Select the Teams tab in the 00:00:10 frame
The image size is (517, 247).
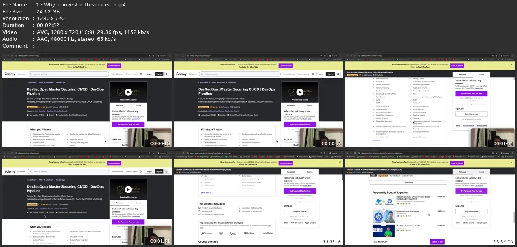point(138,105)
